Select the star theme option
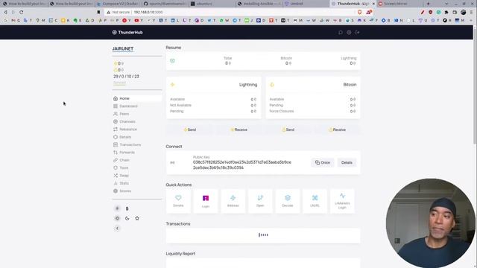 [137, 218]
